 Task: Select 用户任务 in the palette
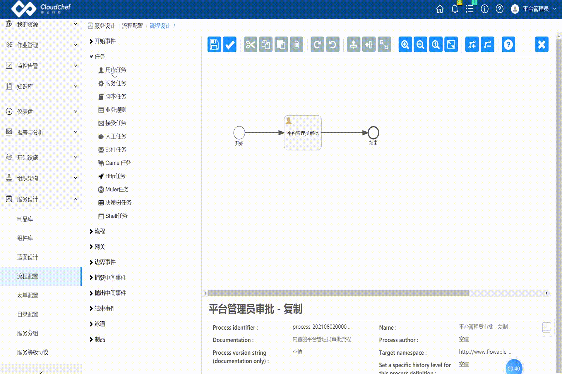click(x=112, y=70)
